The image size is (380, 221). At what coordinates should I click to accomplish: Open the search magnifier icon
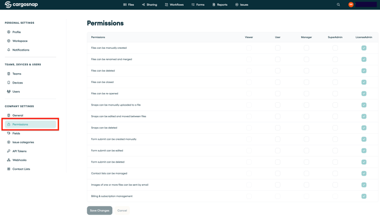point(339,5)
